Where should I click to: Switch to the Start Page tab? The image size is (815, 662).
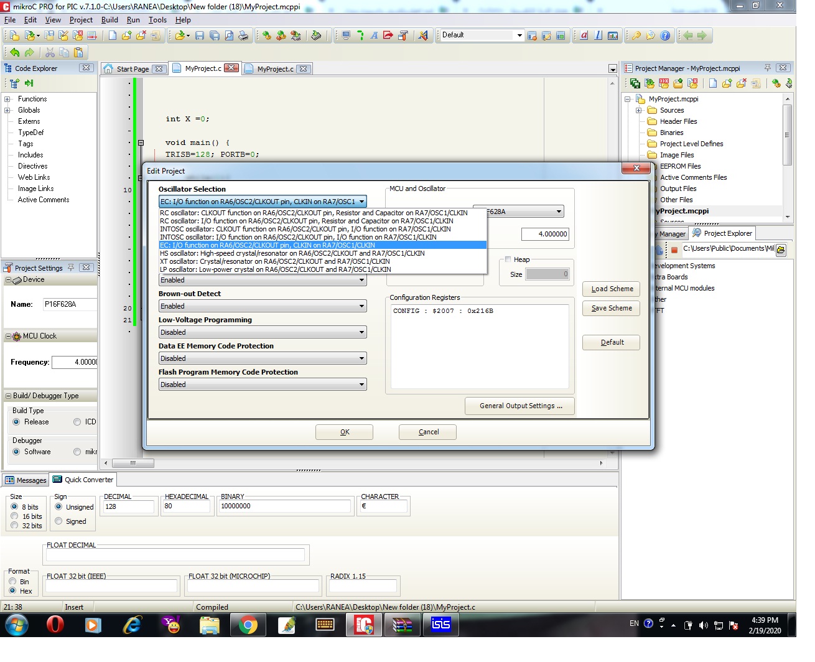[x=134, y=69]
